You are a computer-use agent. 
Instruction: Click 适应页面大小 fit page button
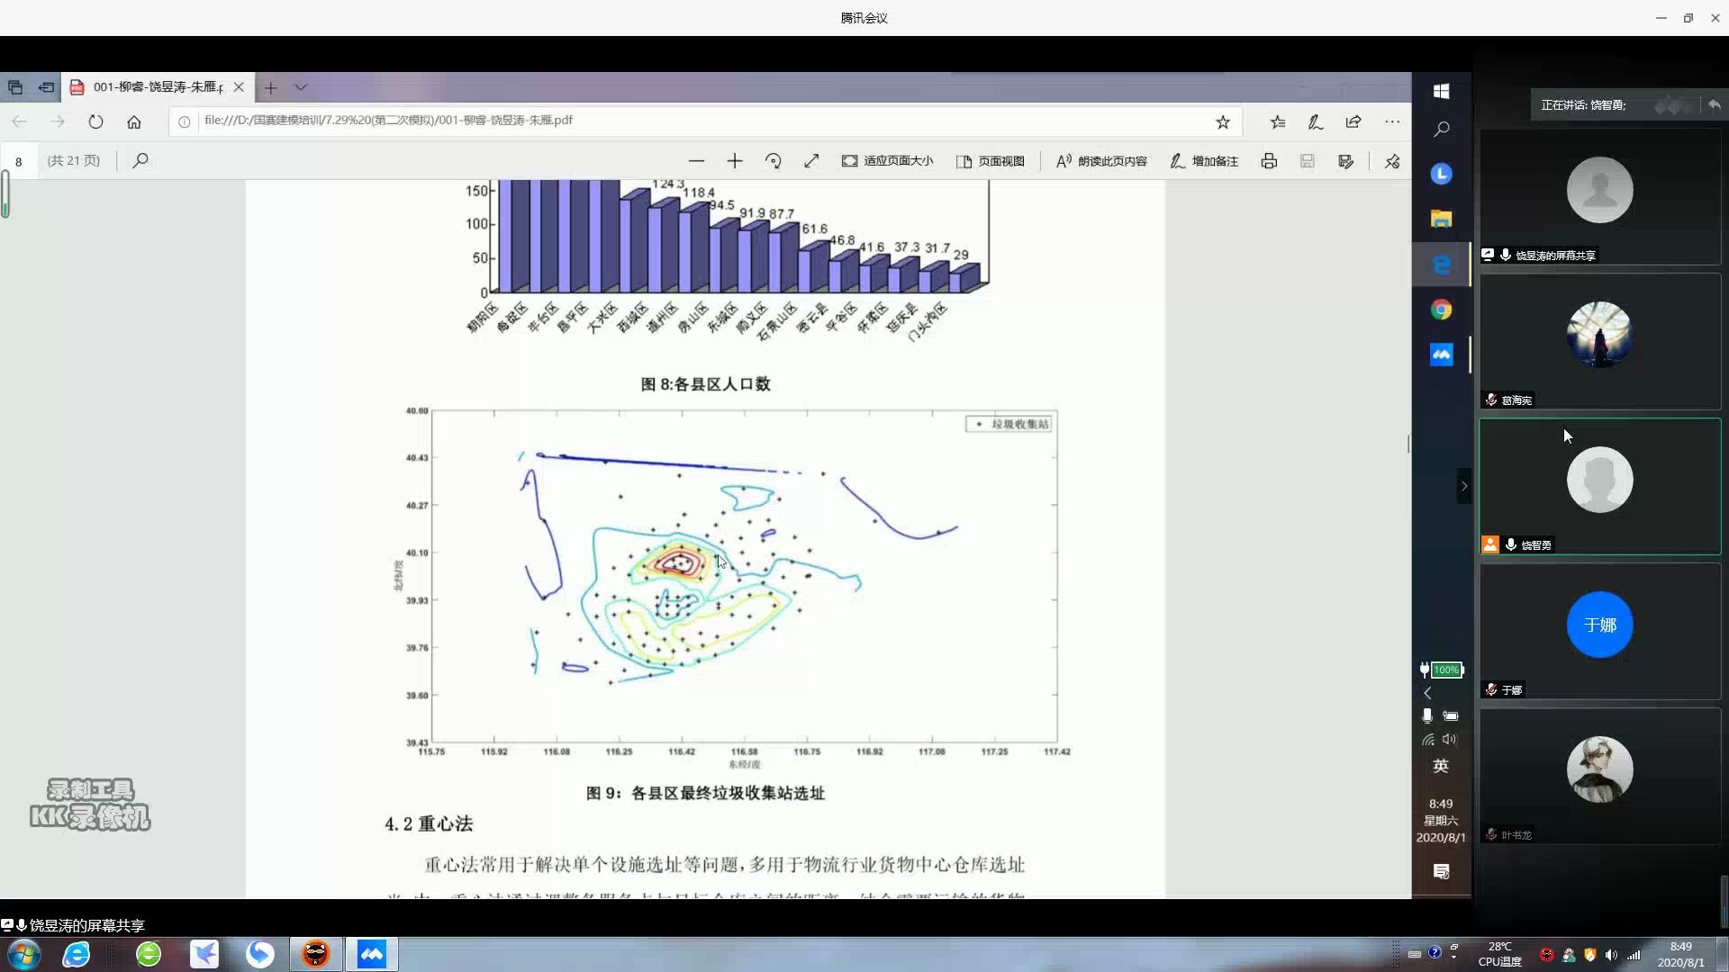[x=887, y=161]
